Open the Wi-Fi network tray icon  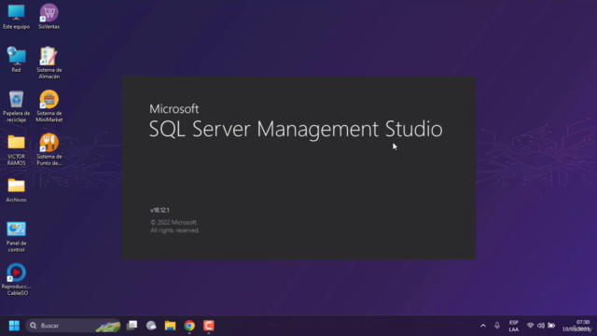(x=530, y=326)
